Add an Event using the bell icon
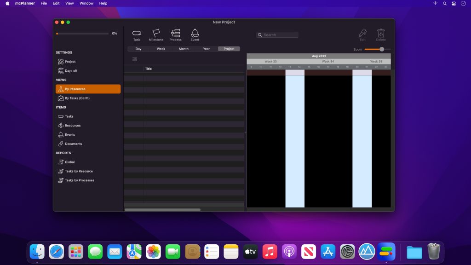 click(195, 35)
